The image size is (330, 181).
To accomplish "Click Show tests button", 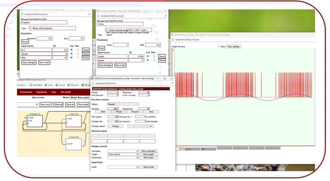I will point(149,157).
